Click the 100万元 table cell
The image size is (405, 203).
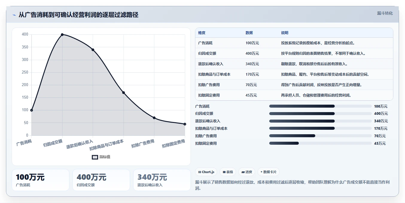pos(252,43)
